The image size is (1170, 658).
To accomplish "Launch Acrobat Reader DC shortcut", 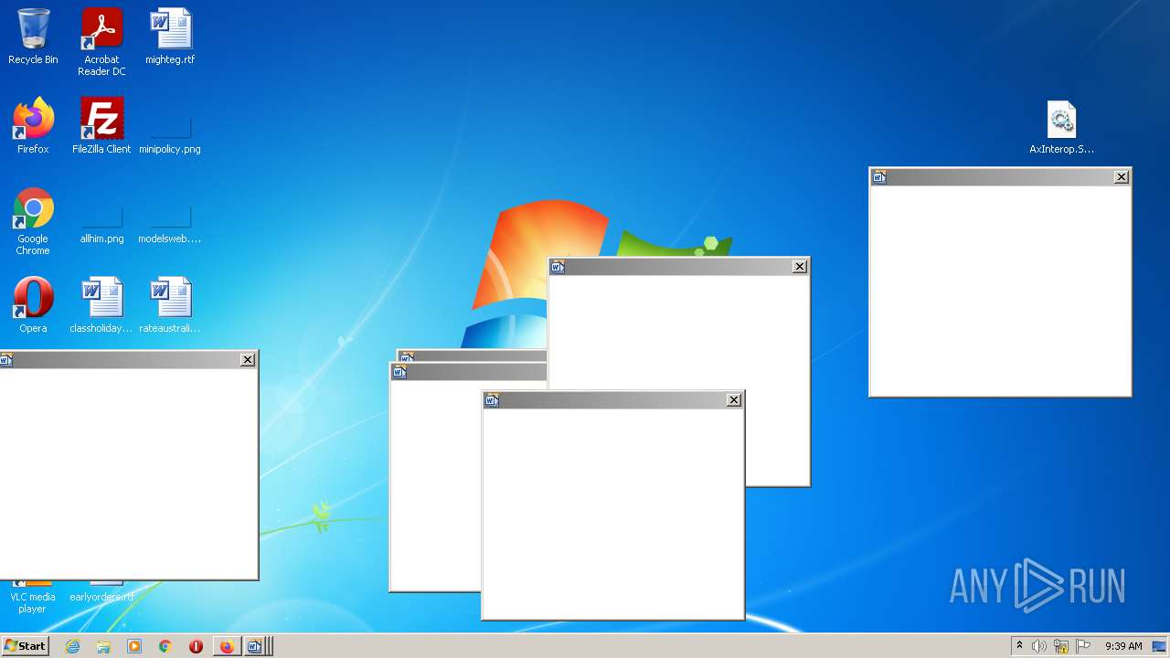I will pos(101,42).
